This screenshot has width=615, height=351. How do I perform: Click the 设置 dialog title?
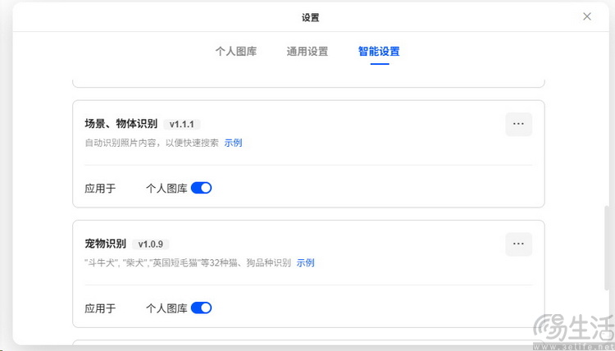pyautogui.click(x=310, y=18)
